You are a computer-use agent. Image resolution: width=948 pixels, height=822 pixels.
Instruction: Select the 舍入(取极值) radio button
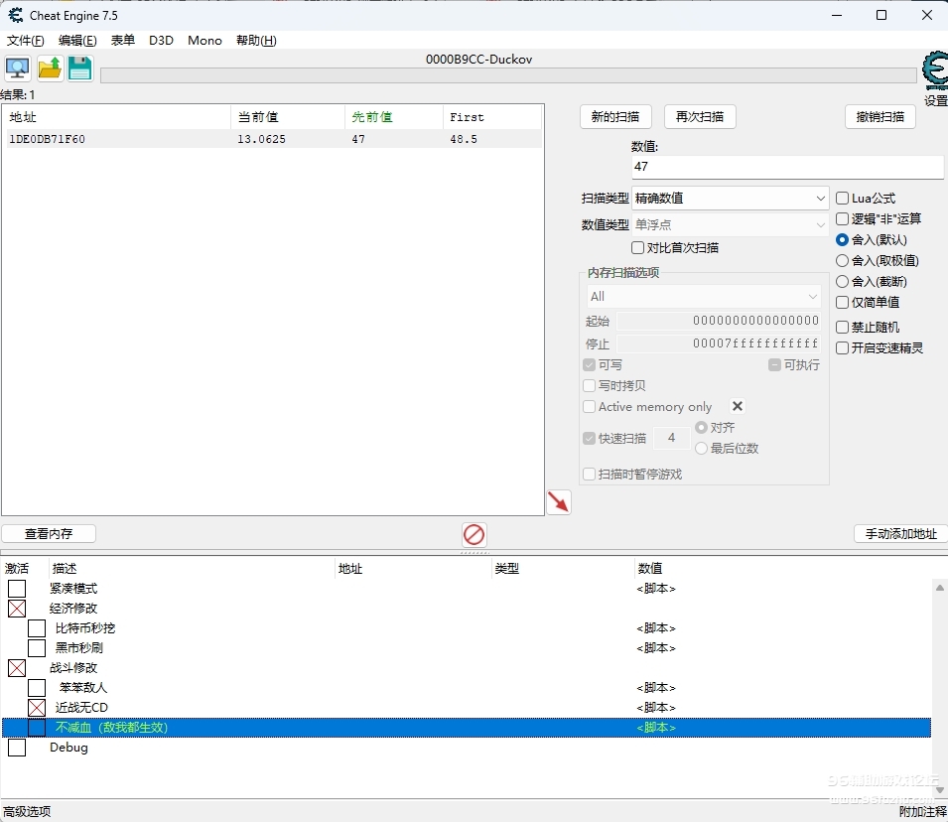pos(842,261)
